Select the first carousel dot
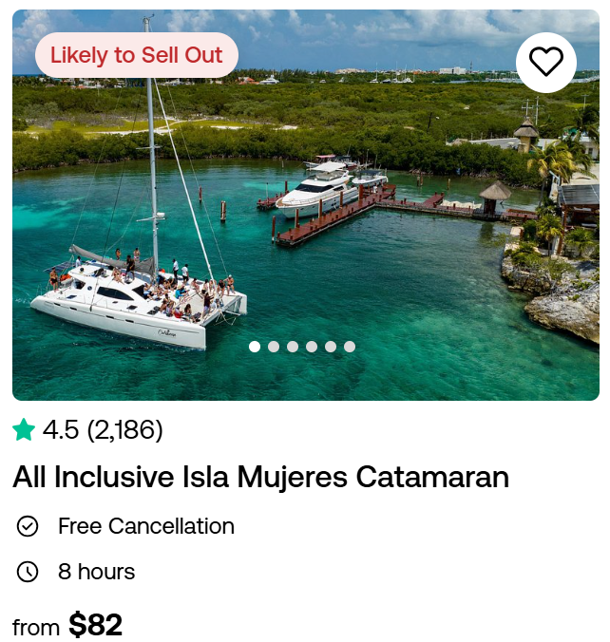 tap(255, 347)
